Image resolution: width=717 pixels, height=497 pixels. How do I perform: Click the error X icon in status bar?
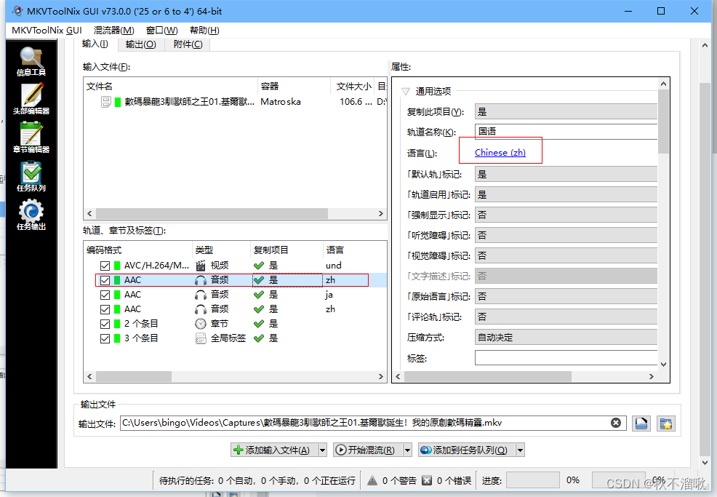(x=427, y=480)
